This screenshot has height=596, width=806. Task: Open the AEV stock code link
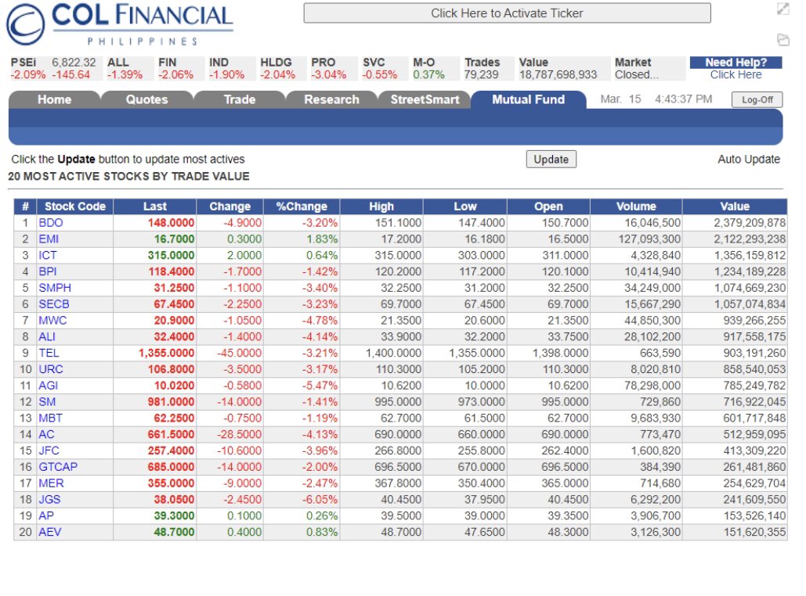pos(50,533)
